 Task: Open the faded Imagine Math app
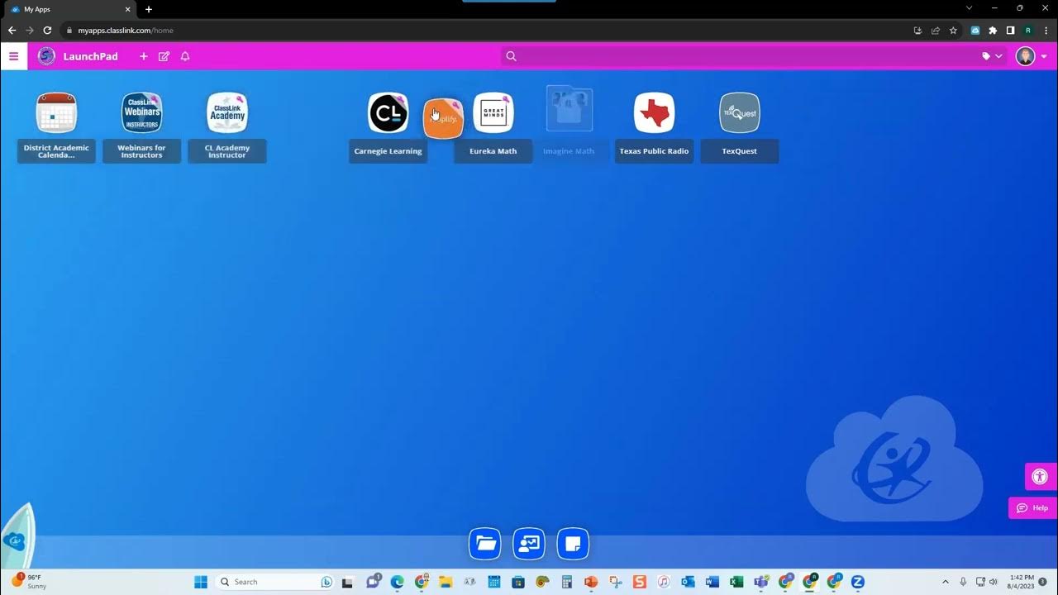pos(570,110)
